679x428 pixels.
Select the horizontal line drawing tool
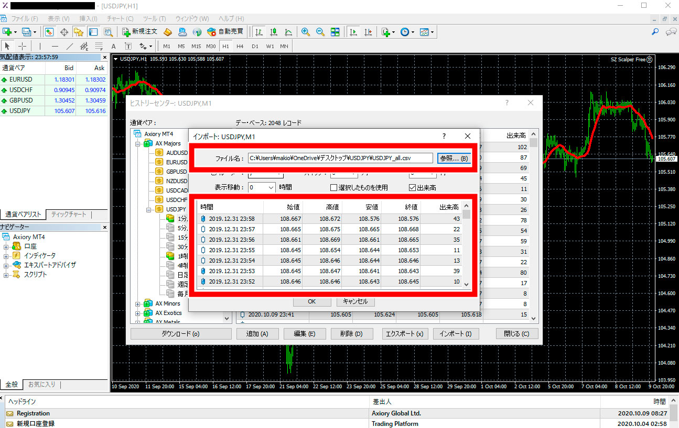pos(55,46)
